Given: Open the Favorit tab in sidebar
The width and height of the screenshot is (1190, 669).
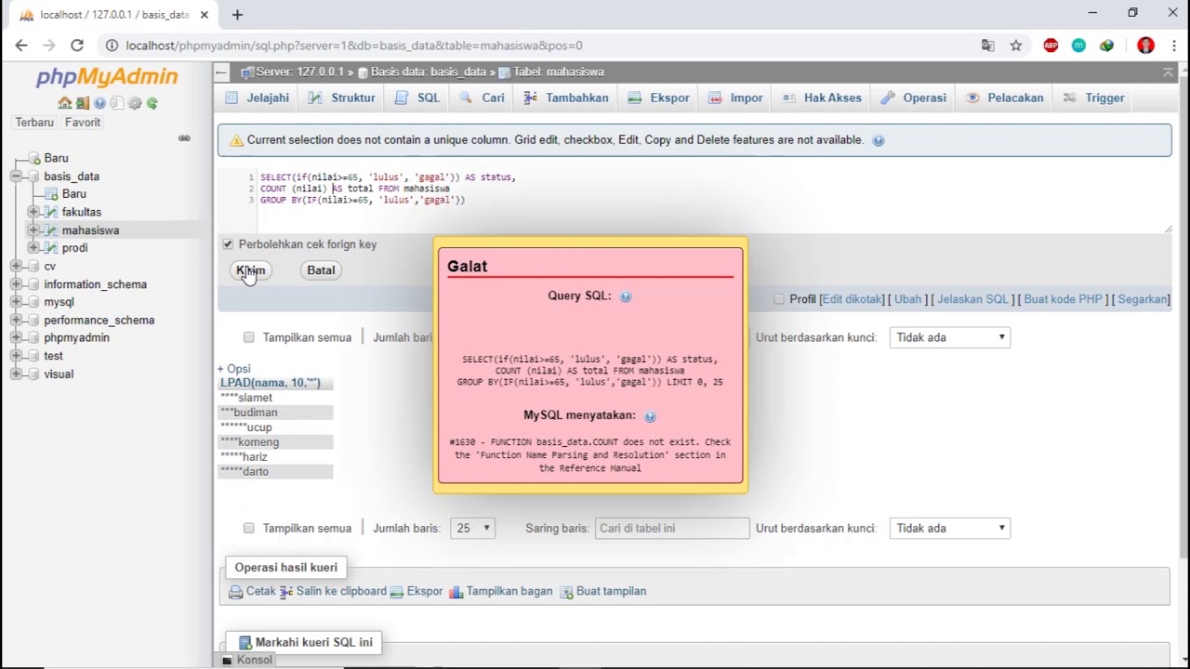Looking at the screenshot, I should click(x=83, y=123).
